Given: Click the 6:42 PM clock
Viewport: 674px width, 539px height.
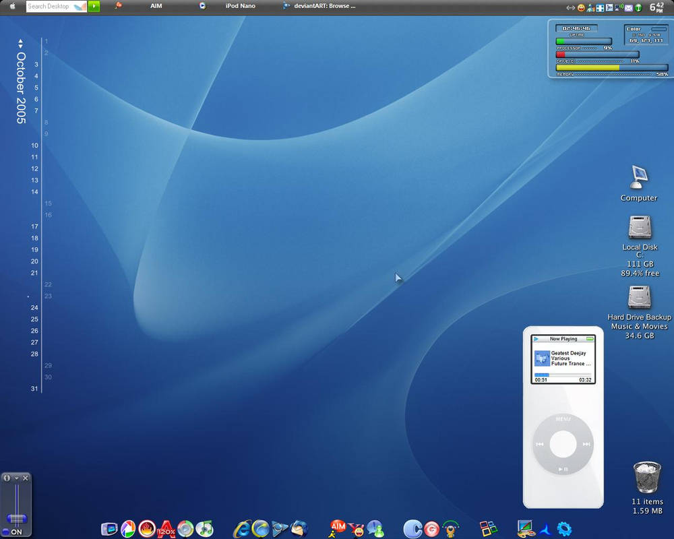Looking at the screenshot, I should (x=656, y=7).
